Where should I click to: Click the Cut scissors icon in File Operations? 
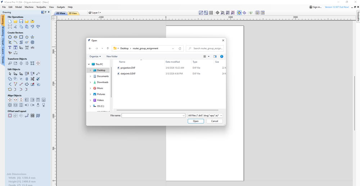(15, 27)
